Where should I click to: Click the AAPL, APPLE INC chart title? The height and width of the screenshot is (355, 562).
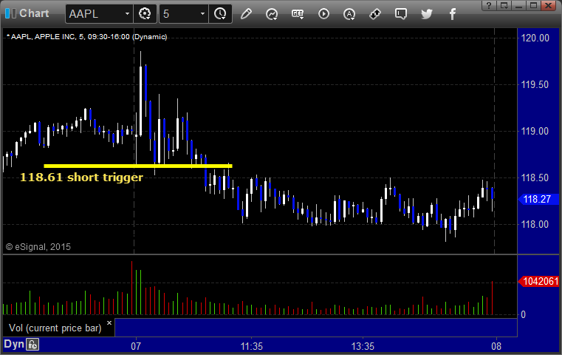(x=87, y=37)
